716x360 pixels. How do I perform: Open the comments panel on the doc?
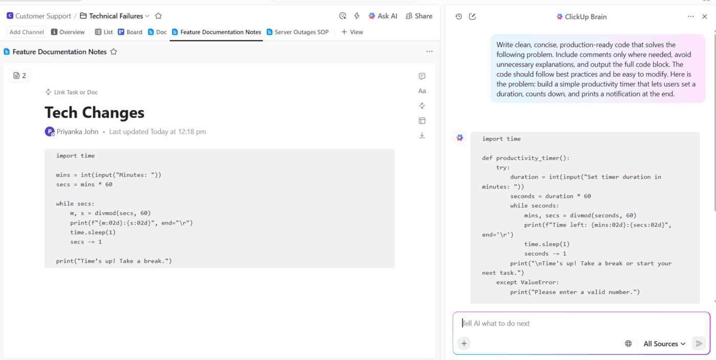pos(422,76)
